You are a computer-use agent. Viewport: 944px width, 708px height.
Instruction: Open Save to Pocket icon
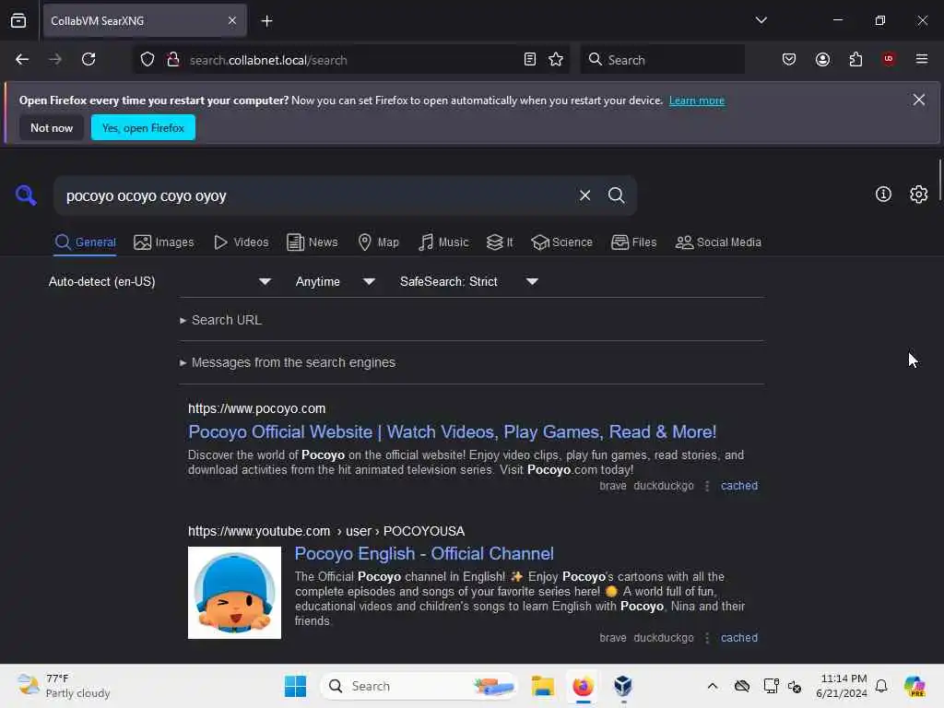[789, 59]
